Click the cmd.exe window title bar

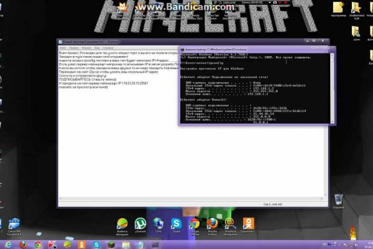pos(249,49)
